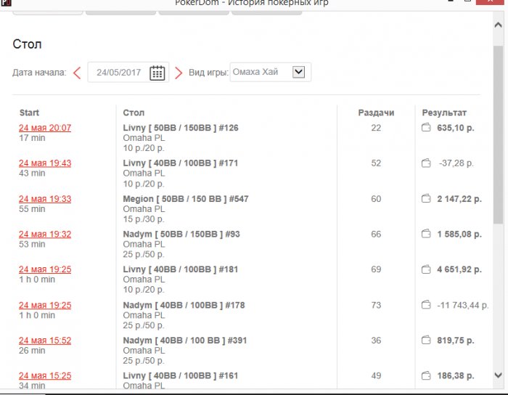Viewport: 508px width, 395px height.
Task: Click result value 2 147,22 р.
Action: point(459,199)
